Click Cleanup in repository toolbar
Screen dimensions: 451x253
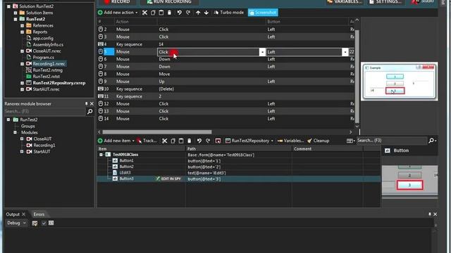[x=318, y=141]
